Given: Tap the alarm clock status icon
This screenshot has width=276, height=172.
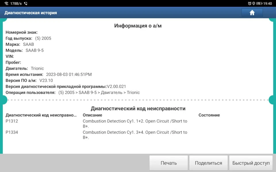Looking at the screenshot, I should point(250,3).
